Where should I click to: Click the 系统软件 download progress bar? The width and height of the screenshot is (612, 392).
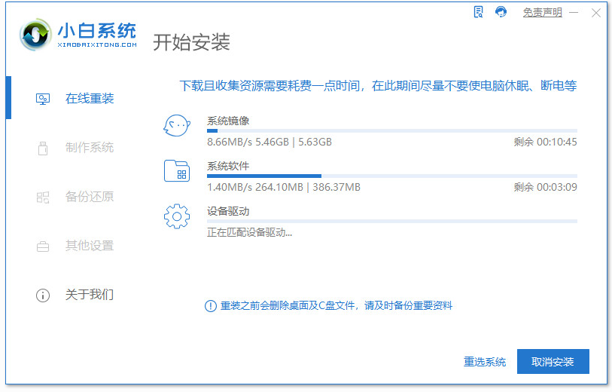tap(391, 176)
